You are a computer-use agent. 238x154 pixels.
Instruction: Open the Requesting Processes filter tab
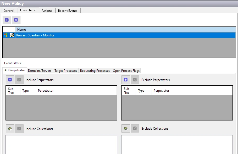(x=95, y=71)
